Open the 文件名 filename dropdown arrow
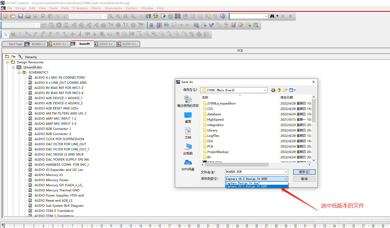Screen dimensions: 390x228 coord(286,172)
